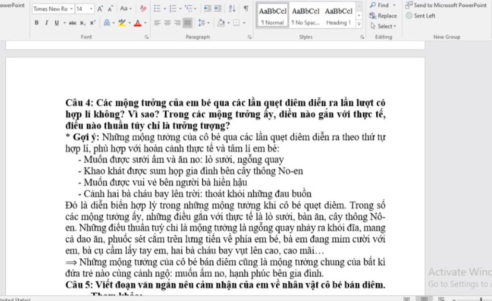The image size is (492, 301).
Task: Open the font size dropdown
Action: [x=91, y=9]
